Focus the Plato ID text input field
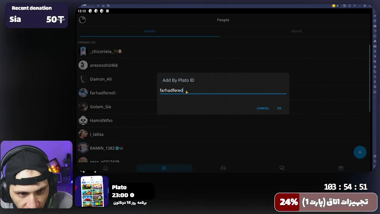Screen dimensions: 380x214 (223, 90)
